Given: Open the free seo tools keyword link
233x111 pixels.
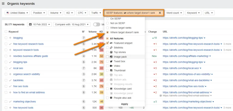Looking at the screenshot, I should click(x=21, y=86).
